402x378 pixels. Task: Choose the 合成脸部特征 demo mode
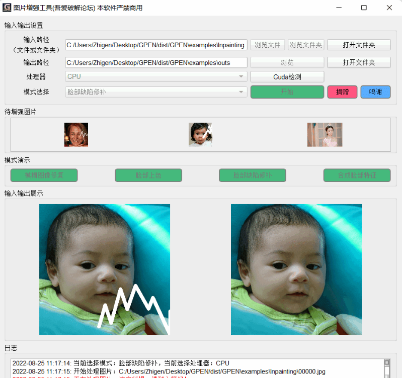(x=357, y=175)
